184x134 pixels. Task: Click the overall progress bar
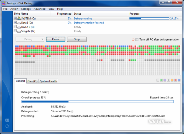97,101
